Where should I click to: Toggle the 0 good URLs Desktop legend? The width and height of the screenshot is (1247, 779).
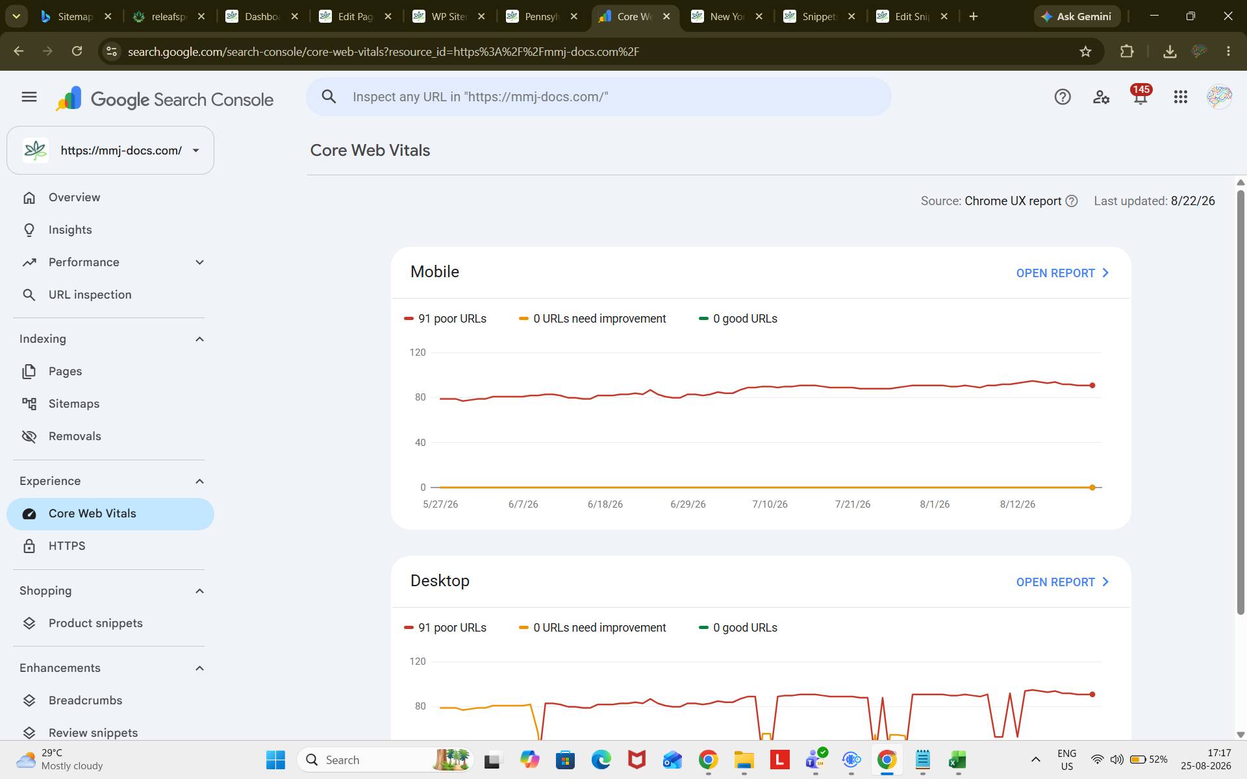[x=738, y=628]
